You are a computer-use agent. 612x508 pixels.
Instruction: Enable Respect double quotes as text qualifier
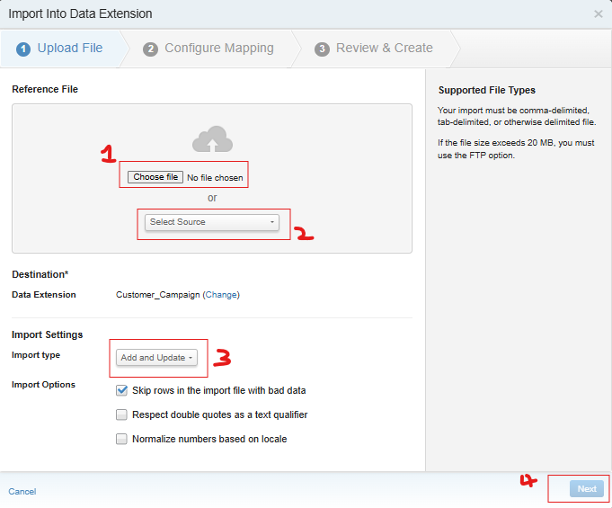tap(121, 415)
